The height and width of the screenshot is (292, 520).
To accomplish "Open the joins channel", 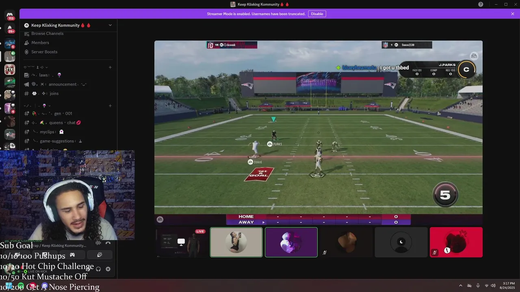I will [69, 94].
